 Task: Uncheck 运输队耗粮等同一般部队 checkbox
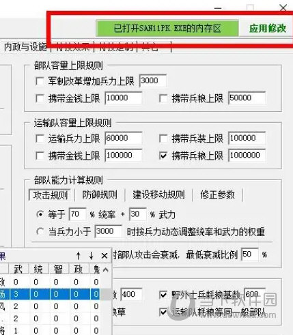click(163, 312)
